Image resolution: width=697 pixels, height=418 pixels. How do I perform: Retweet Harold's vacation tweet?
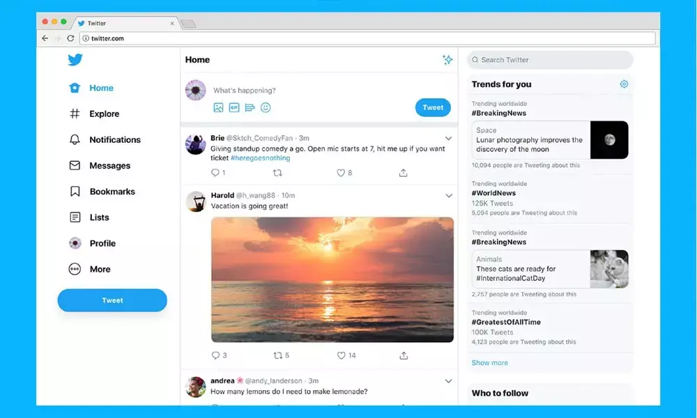click(278, 355)
